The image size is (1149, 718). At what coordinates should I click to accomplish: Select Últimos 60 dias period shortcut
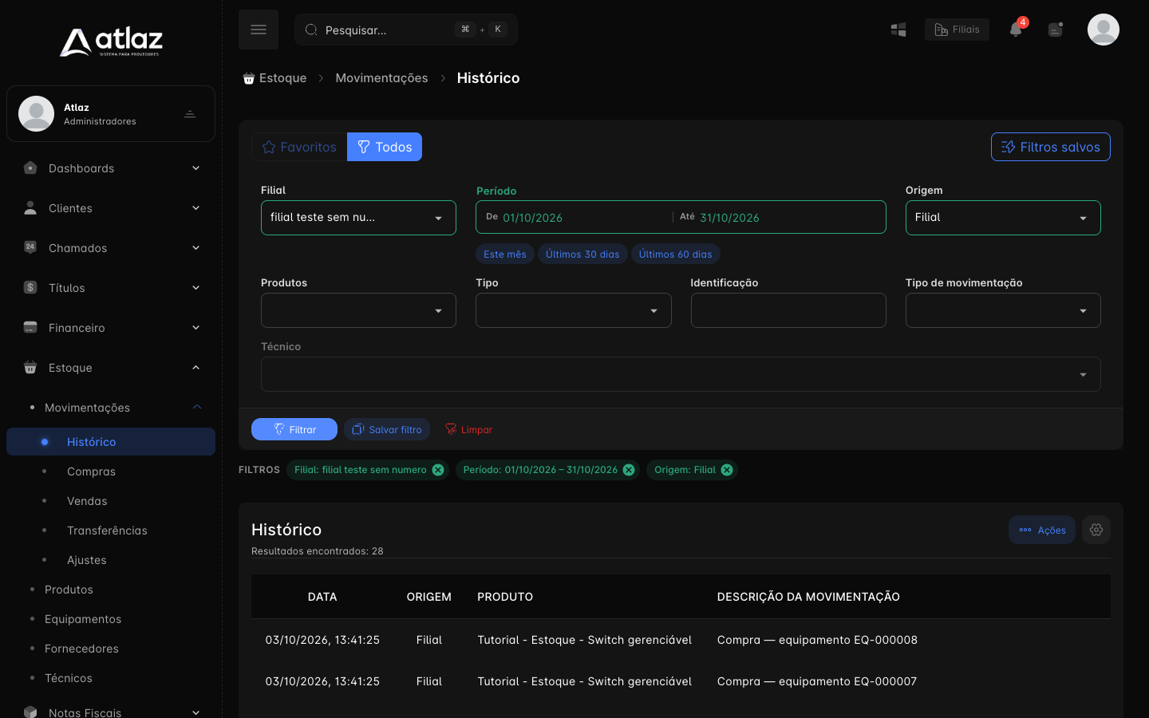tap(676, 254)
